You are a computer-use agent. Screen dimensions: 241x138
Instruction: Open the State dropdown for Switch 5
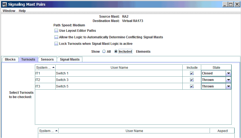coord(228,86)
